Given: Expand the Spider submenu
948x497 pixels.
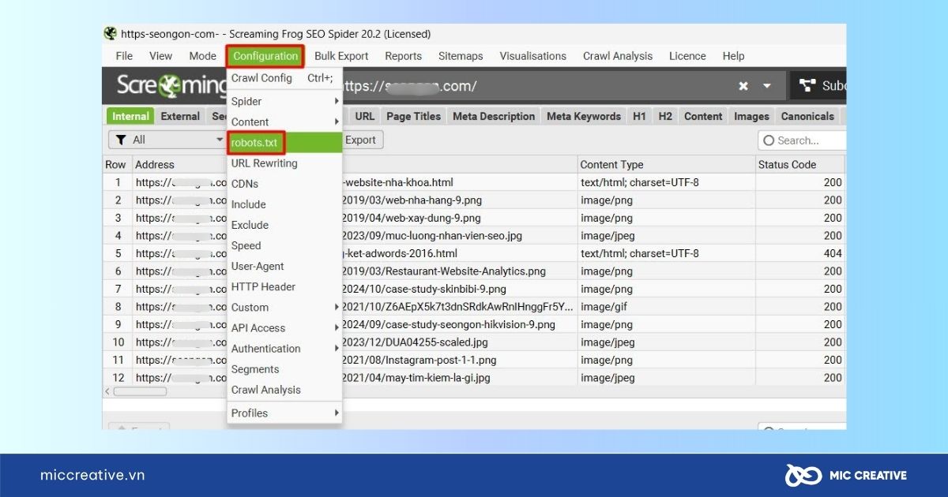Looking at the screenshot, I should tap(284, 101).
